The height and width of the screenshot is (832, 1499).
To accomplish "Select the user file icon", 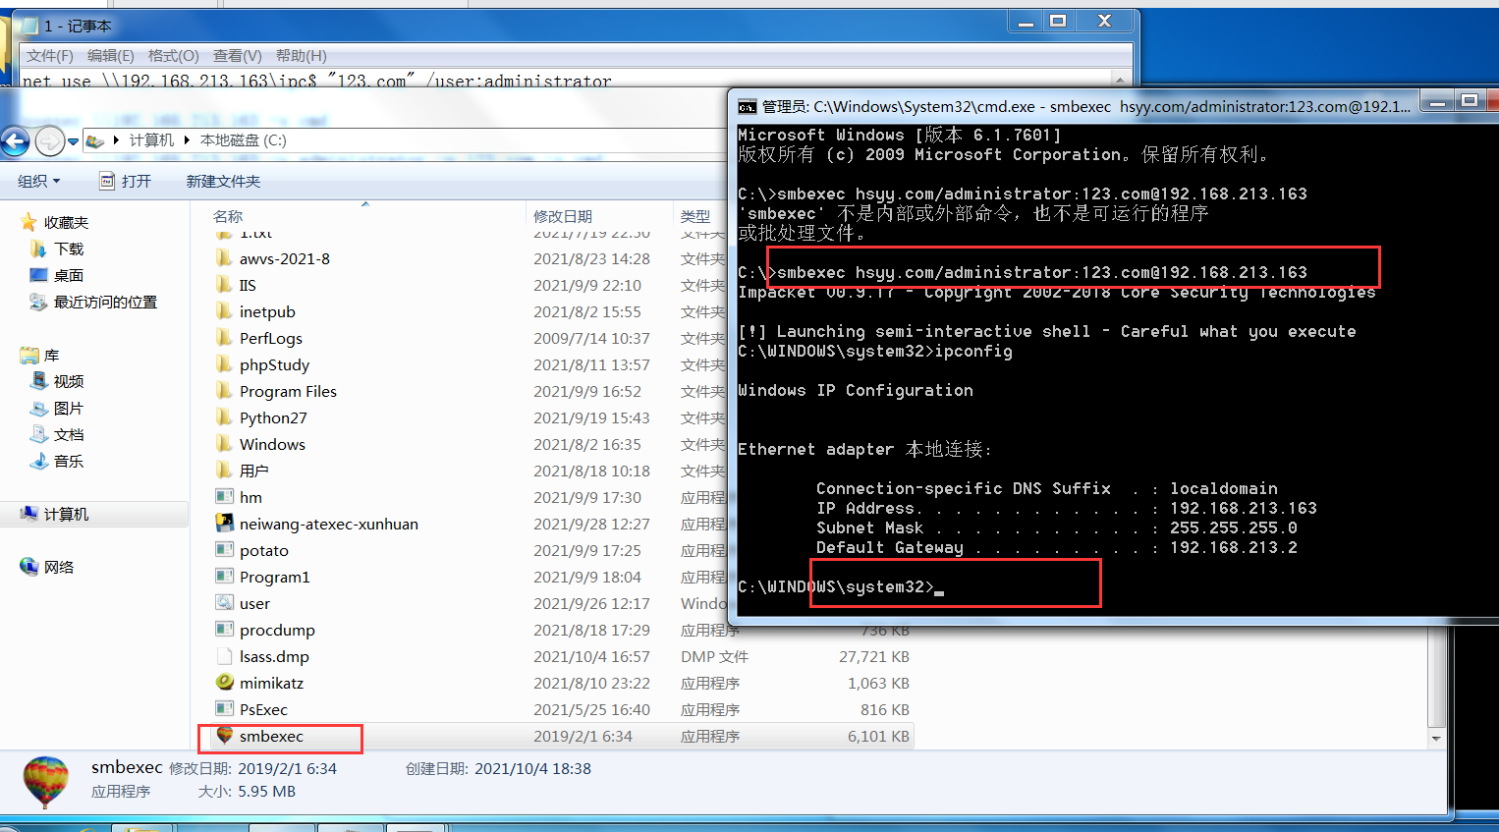I will (225, 603).
